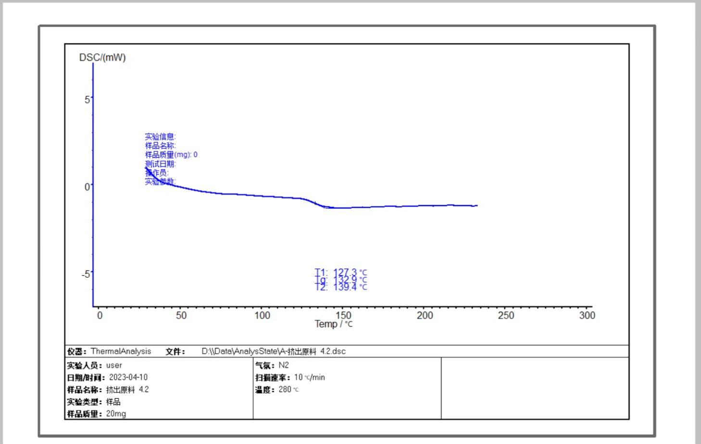Click the right end of the blue DSC curve
701x444 pixels.
pyautogui.click(x=476, y=206)
